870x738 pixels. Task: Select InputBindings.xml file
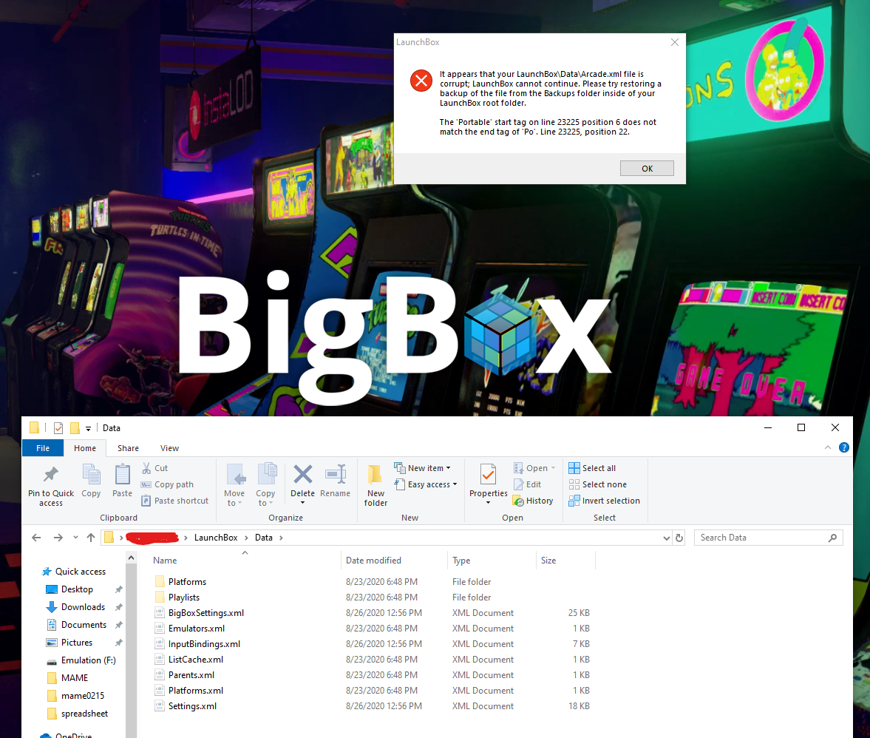tap(204, 643)
